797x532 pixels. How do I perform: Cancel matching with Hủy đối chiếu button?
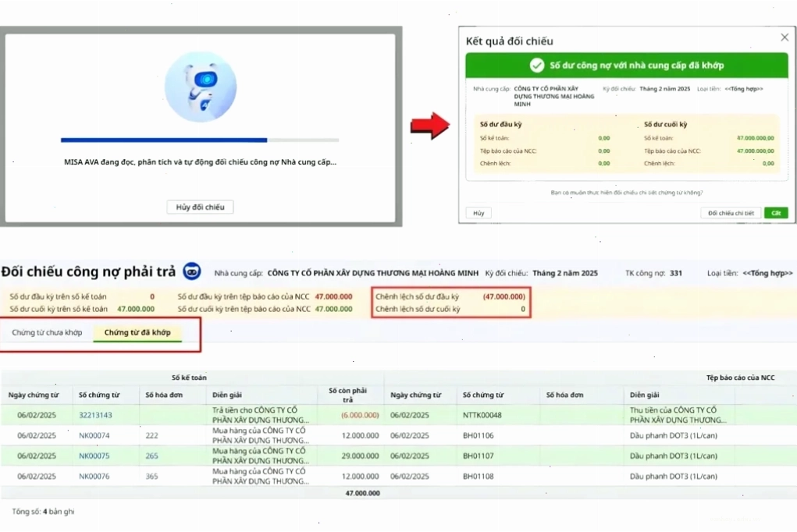click(x=201, y=207)
